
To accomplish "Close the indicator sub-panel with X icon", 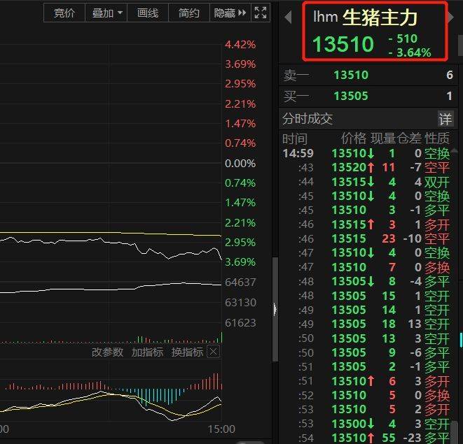I will [213, 352].
